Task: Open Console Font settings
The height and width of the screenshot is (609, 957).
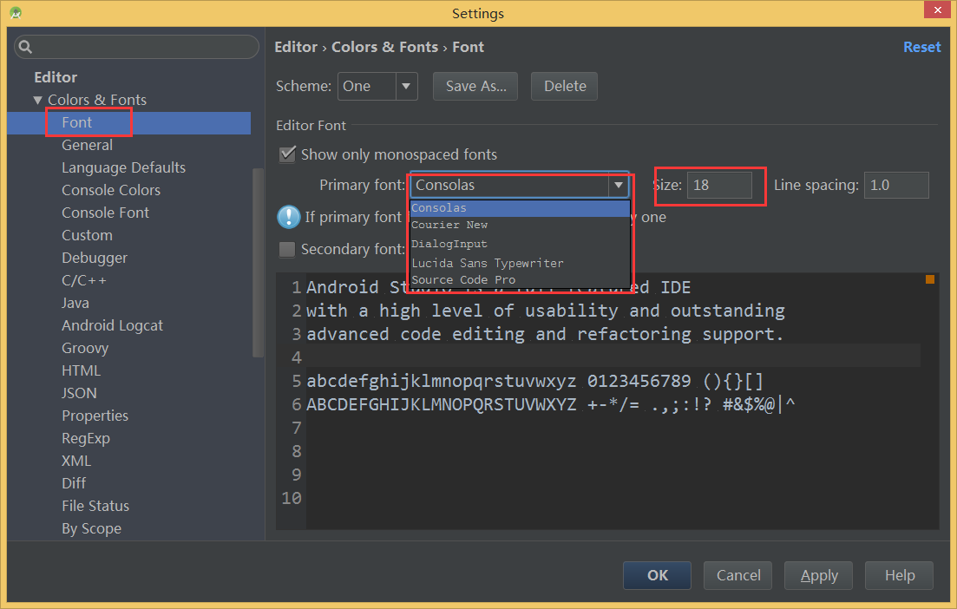Action: pos(105,213)
